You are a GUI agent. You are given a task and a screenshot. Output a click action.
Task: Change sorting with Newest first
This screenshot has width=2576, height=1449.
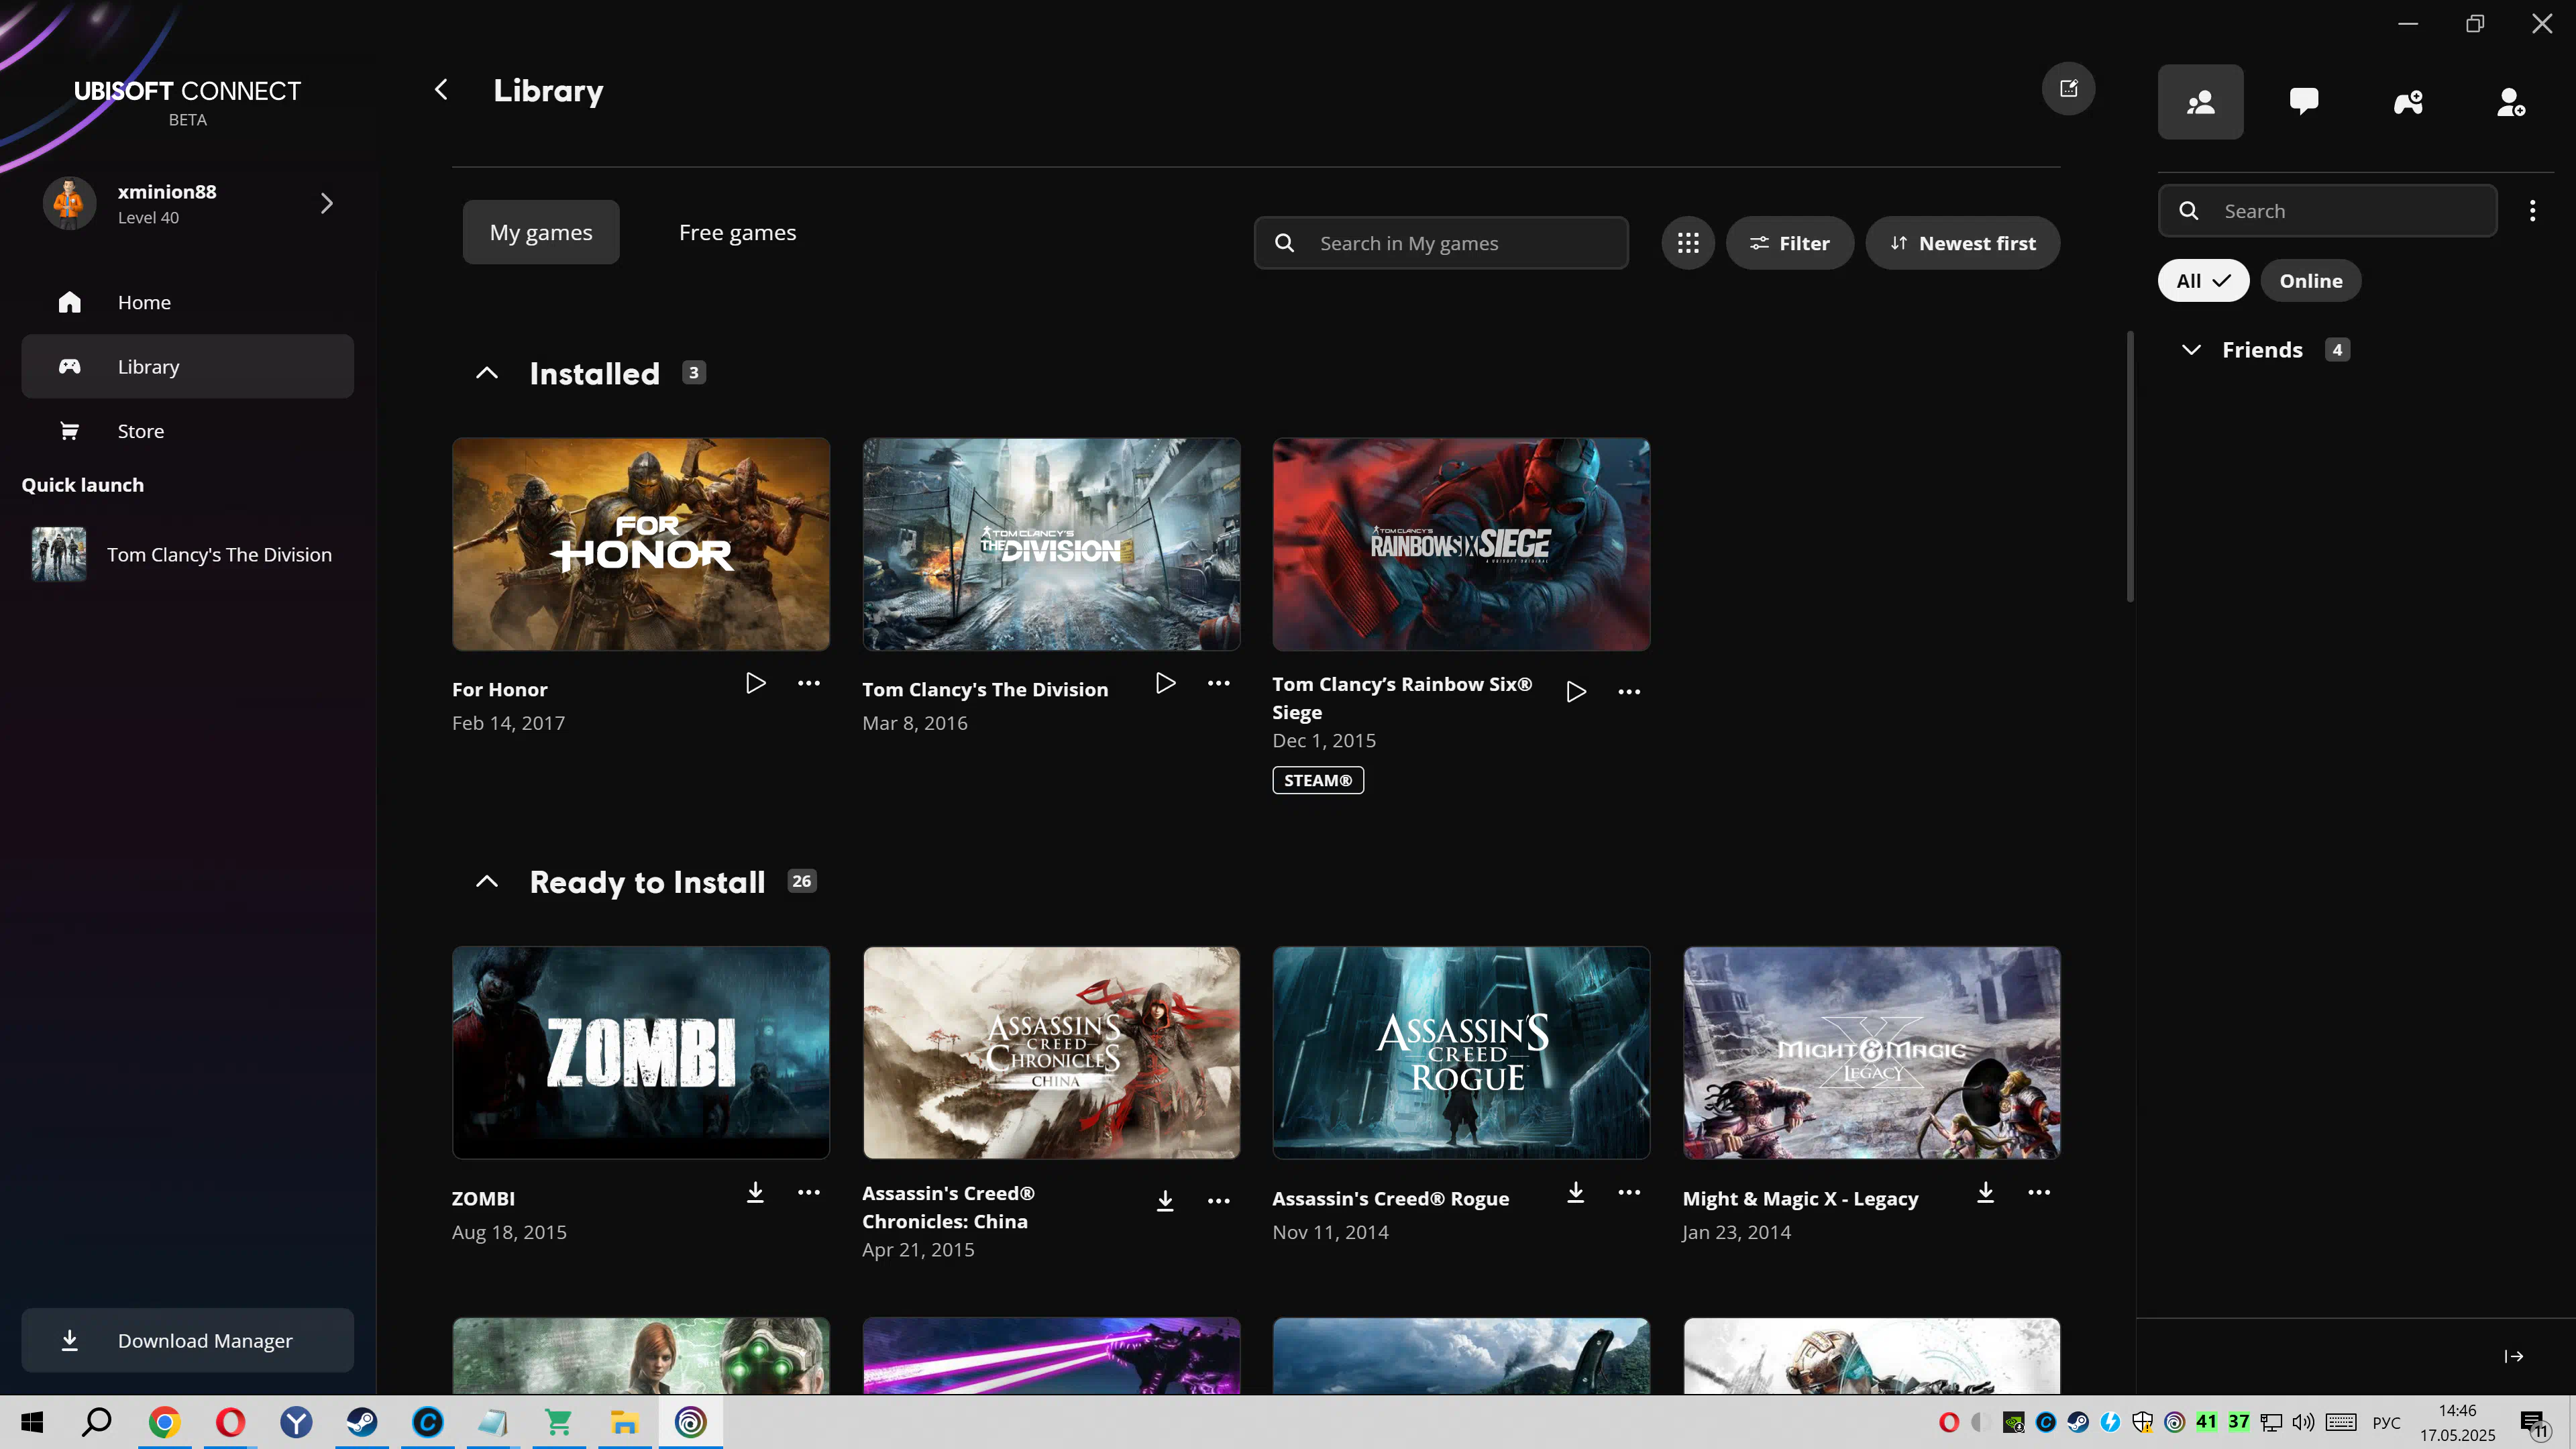pyautogui.click(x=1962, y=243)
